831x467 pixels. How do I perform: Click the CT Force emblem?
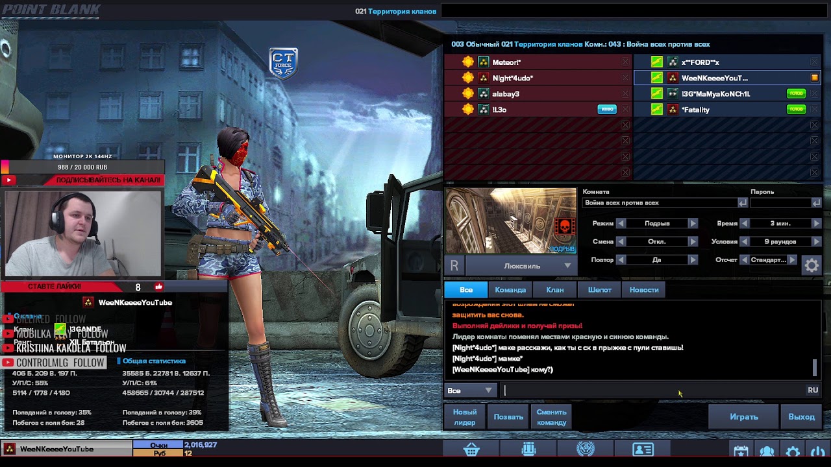coord(284,63)
